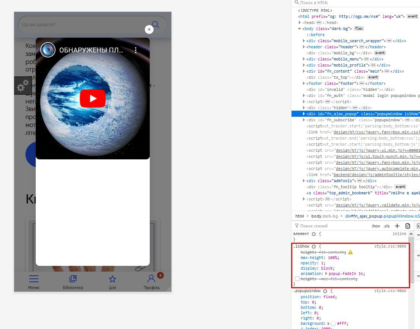Click .popupWindow selector highlight icon

coord(325,291)
